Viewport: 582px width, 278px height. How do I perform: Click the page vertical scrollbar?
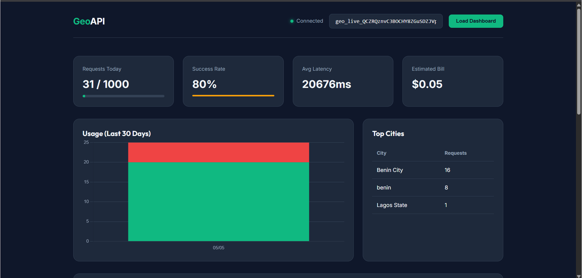tap(579, 61)
